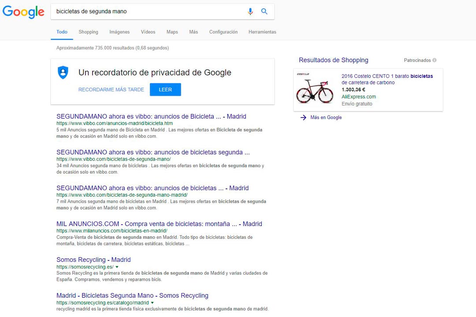Open the Vídeos tab

148,32
